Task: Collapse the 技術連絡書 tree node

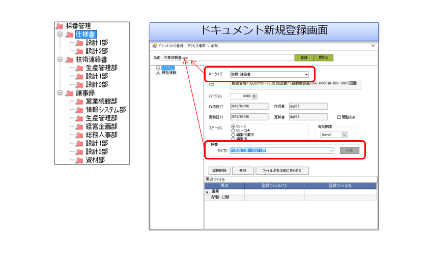Action: 60,59
